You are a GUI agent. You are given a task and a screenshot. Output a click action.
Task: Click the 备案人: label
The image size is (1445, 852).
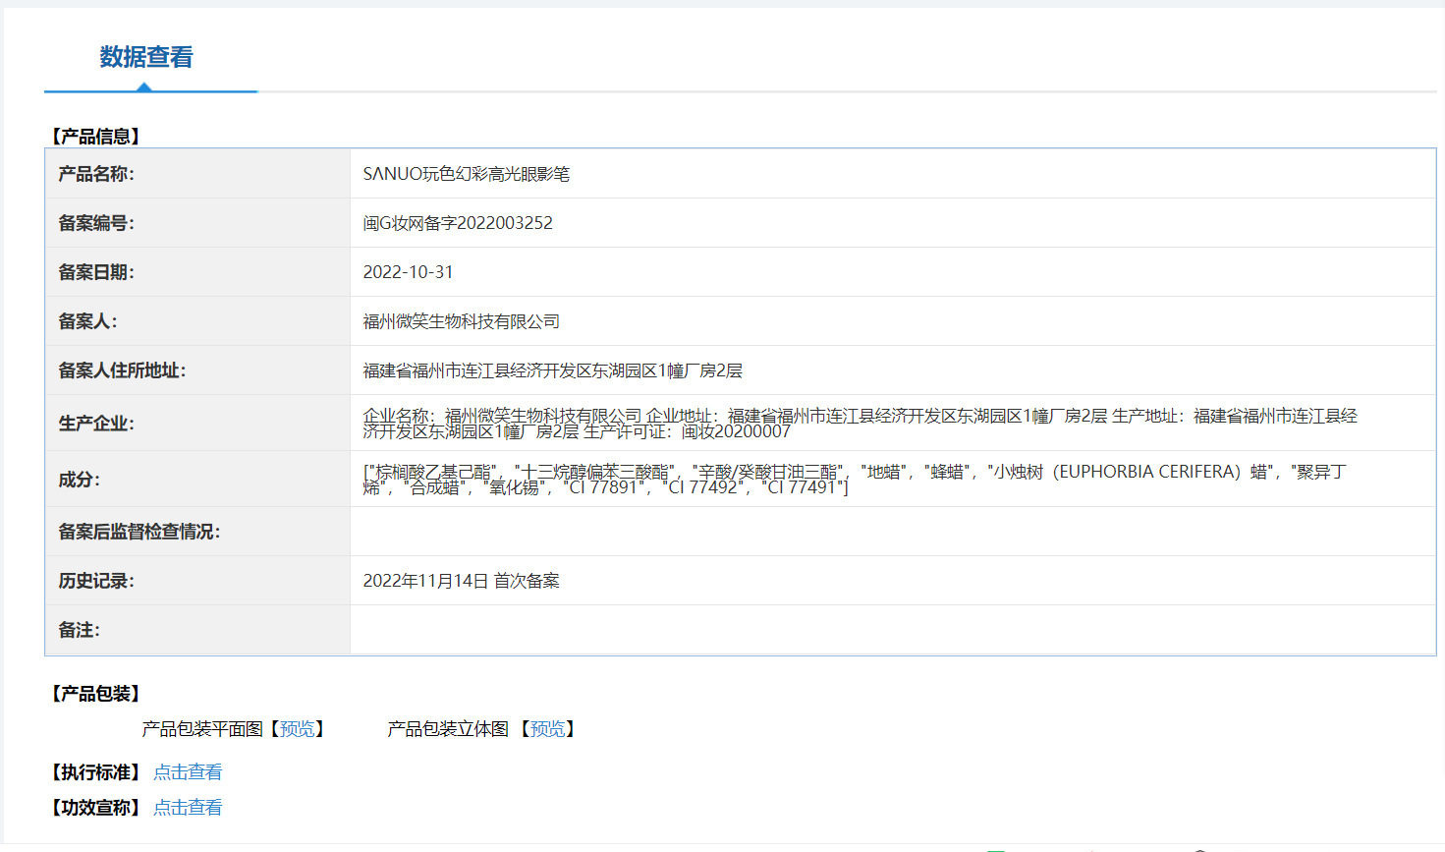click(87, 321)
